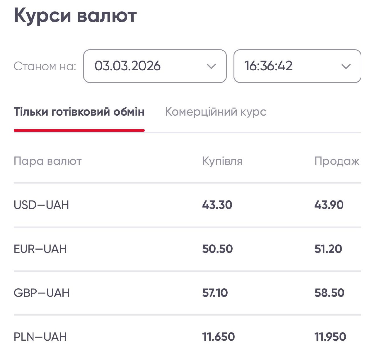Select the EUR–UAH currency pair label
The height and width of the screenshot is (353, 375).
40,249
